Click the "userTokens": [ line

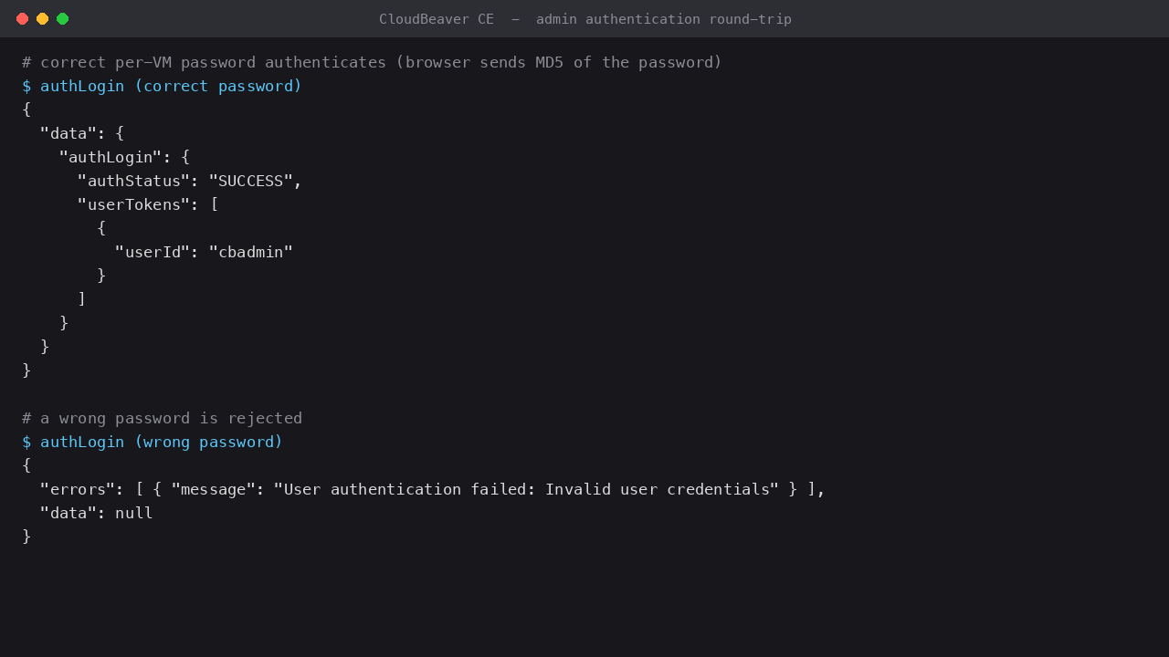coord(148,204)
